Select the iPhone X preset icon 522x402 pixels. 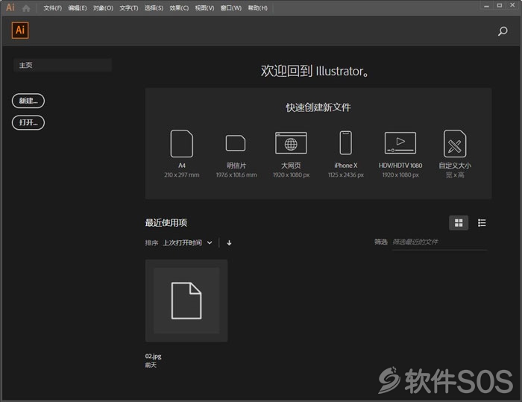(x=345, y=143)
